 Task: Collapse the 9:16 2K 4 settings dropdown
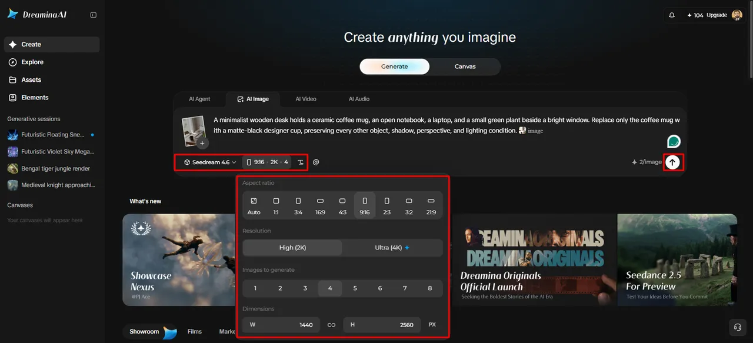pyautogui.click(x=268, y=162)
